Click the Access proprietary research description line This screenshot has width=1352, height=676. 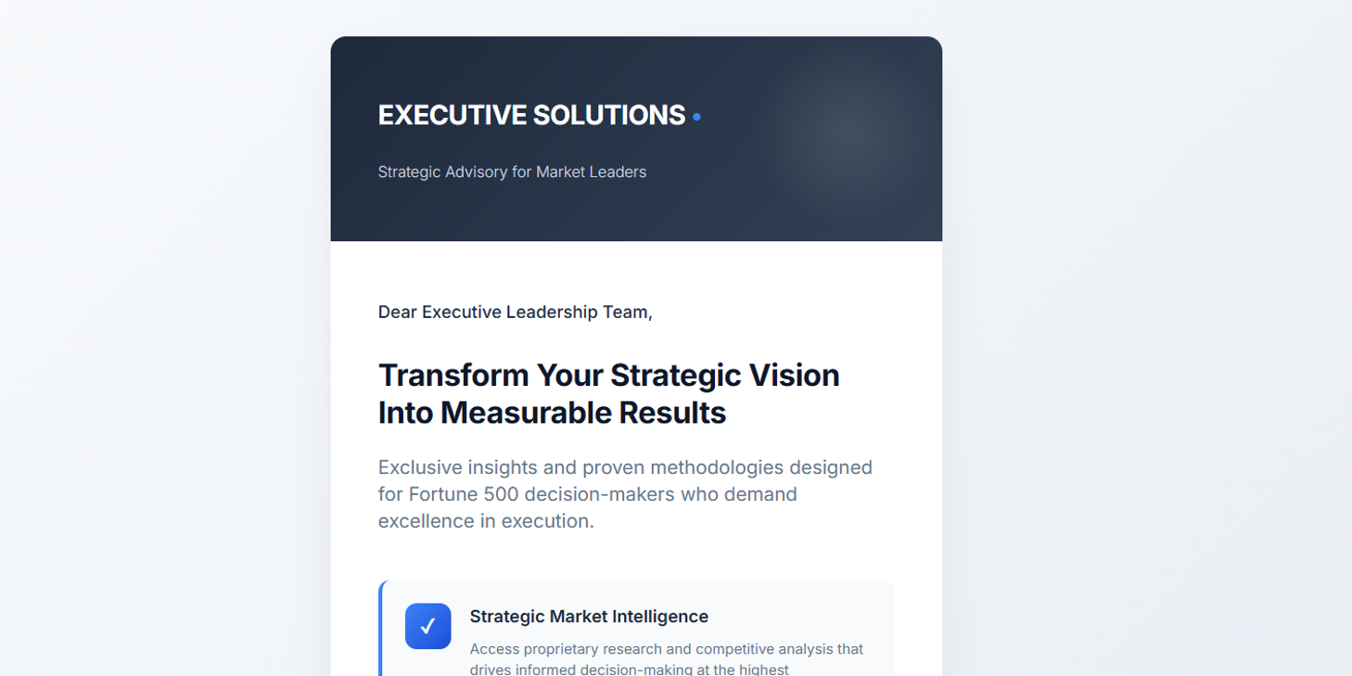666,648
